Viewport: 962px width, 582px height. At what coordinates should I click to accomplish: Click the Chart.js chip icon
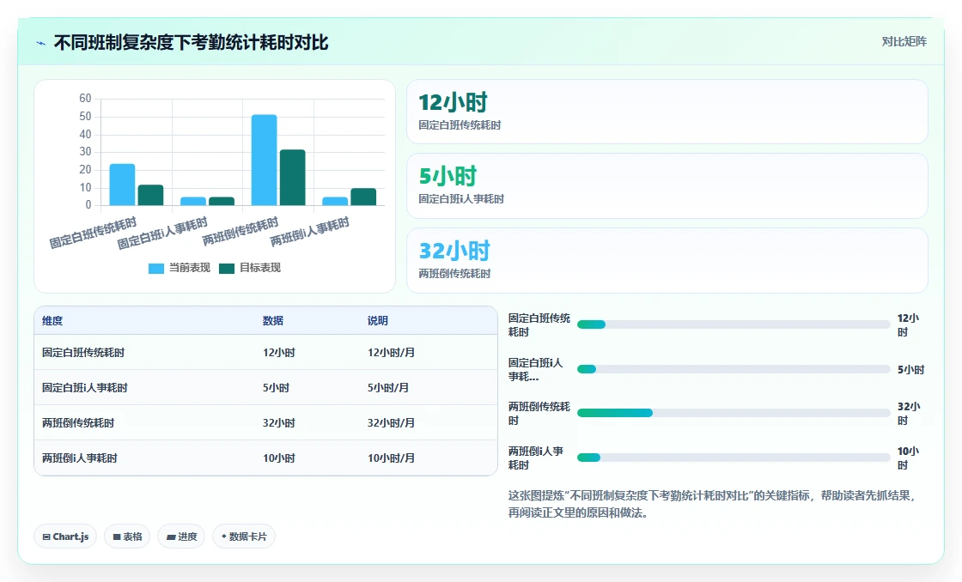pyautogui.click(x=46, y=537)
